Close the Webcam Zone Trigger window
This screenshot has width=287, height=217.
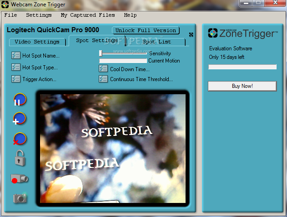pyautogui.click(x=275, y=3)
